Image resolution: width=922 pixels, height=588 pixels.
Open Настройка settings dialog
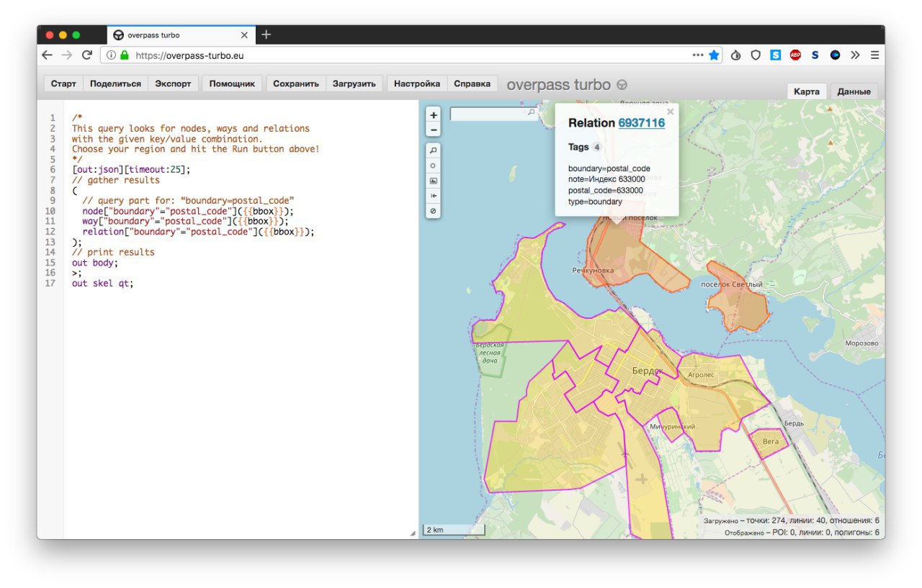(417, 83)
